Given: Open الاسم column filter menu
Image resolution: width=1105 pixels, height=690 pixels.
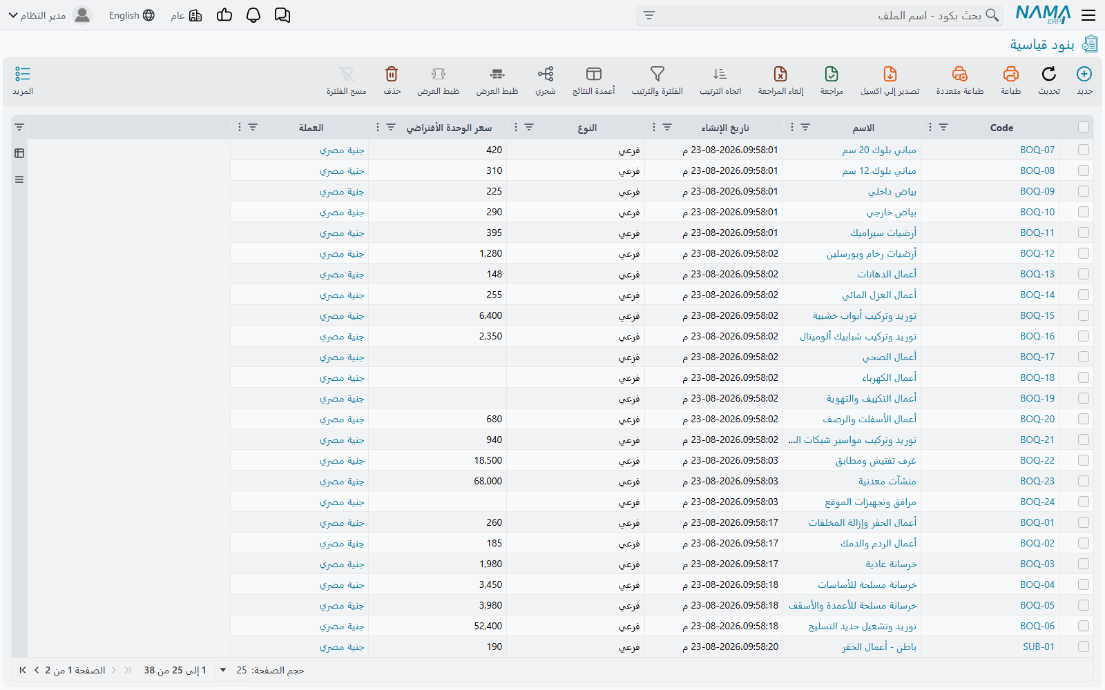Looking at the screenshot, I should (x=805, y=127).
